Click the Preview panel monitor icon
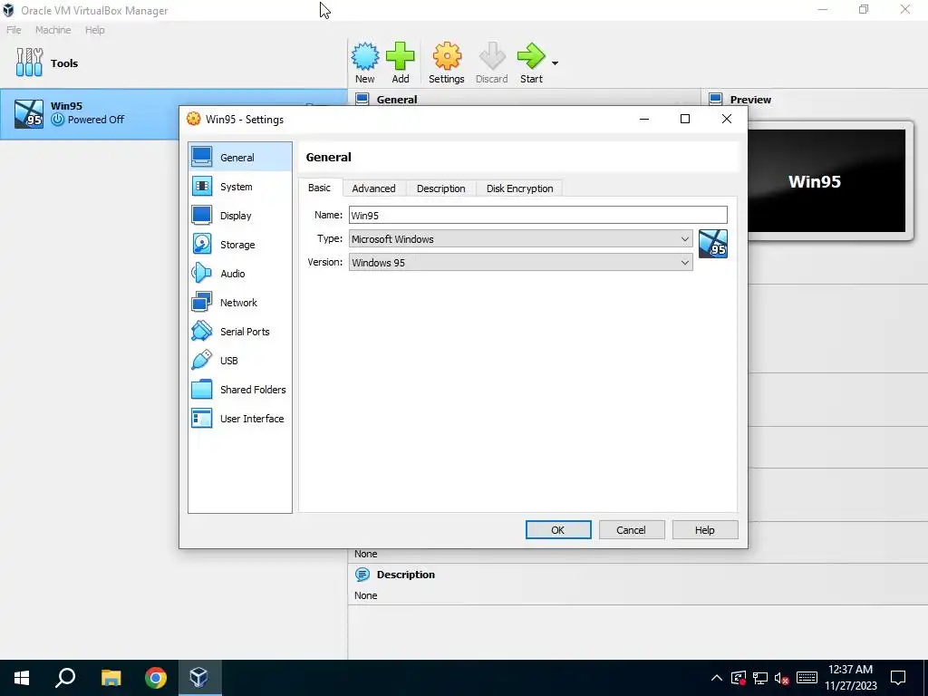 pyautogui.click(x=716, y=99)
